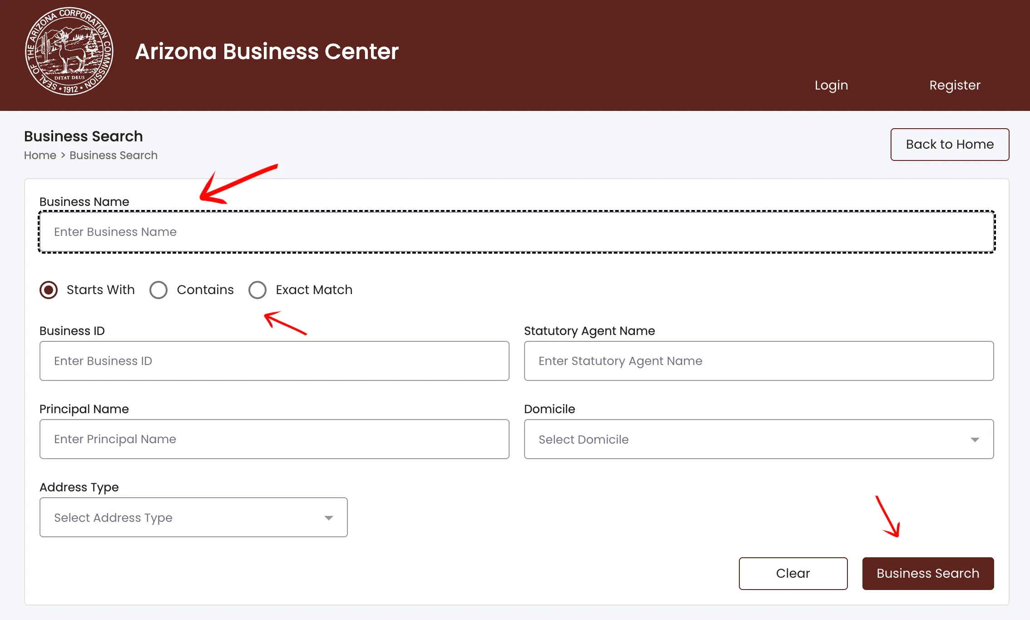This screenshot has width=1030, height=620.
Task: Click the Back to Home button
Action: (950, 145)
